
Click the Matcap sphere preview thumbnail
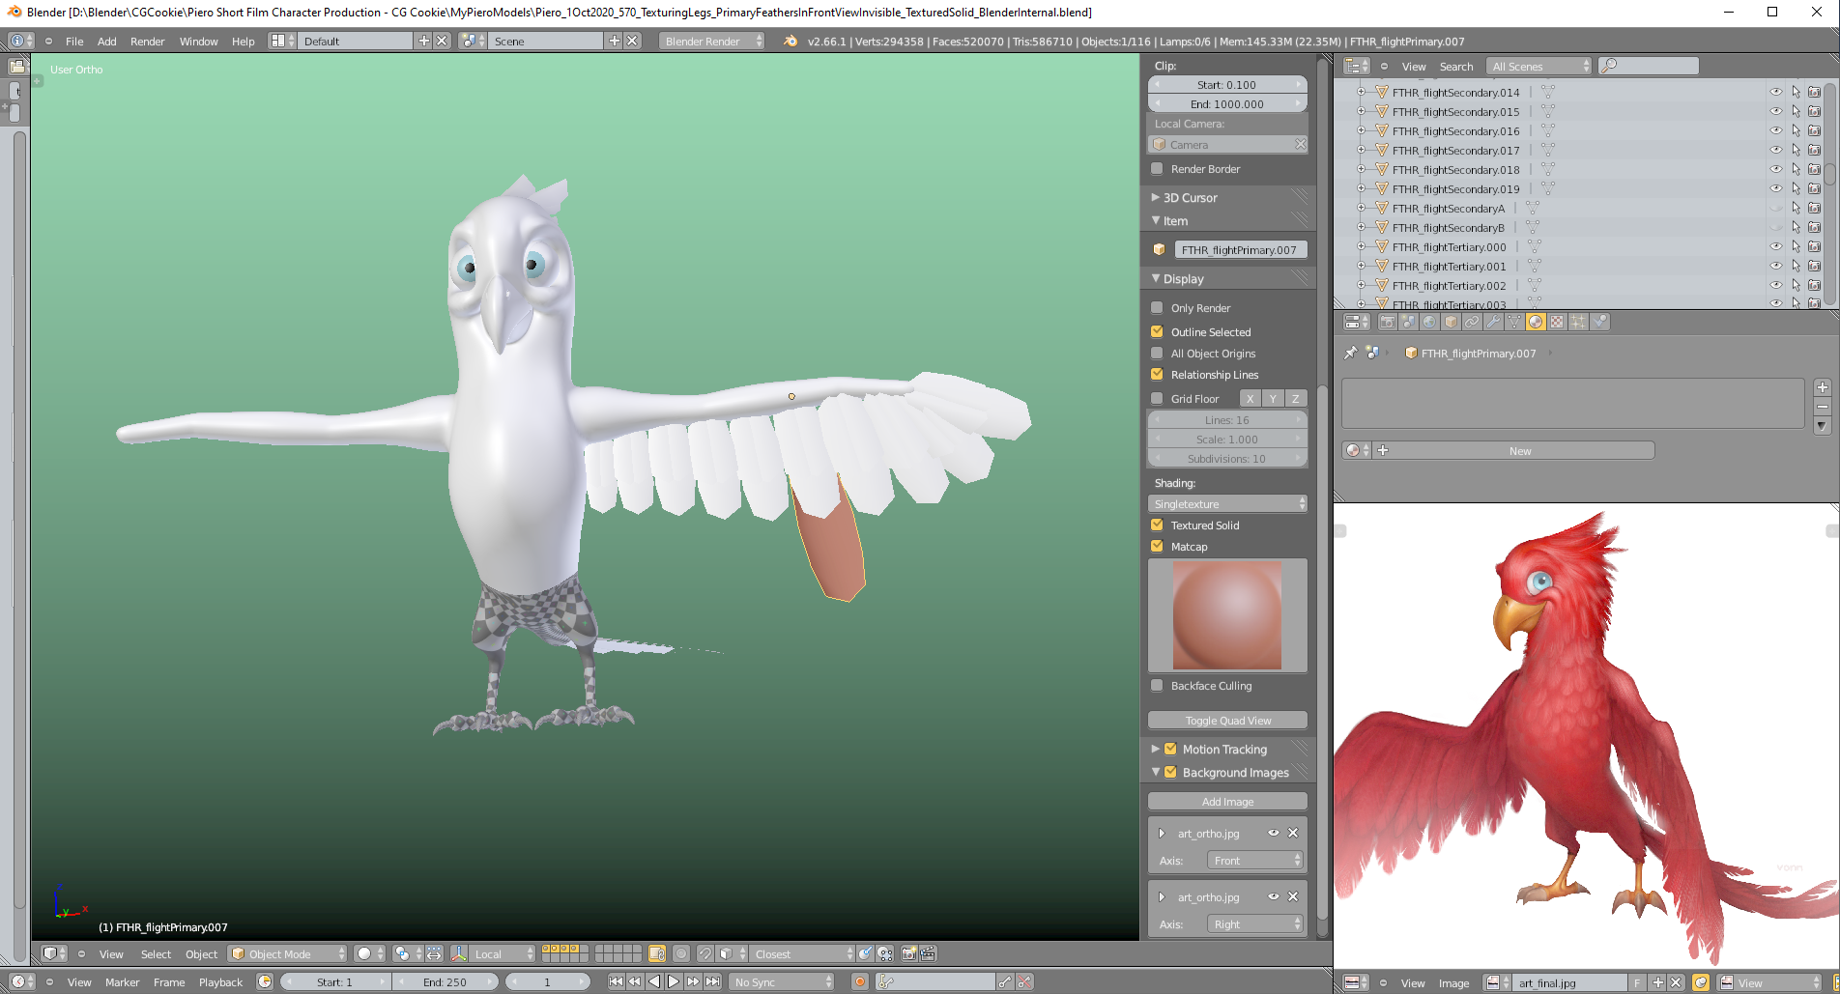tap(1226, 615)
